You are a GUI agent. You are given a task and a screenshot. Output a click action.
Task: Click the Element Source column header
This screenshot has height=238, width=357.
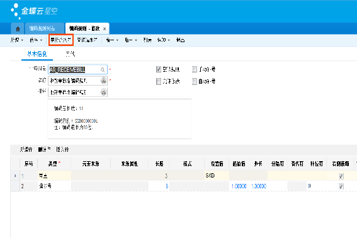pyautogui.click(x=91, y=164)
